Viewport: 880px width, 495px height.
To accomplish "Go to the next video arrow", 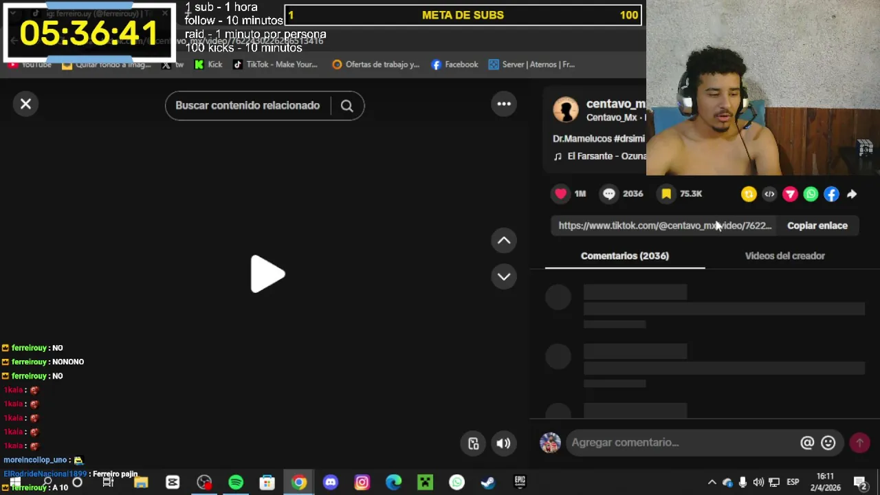I will coord(504,276).
